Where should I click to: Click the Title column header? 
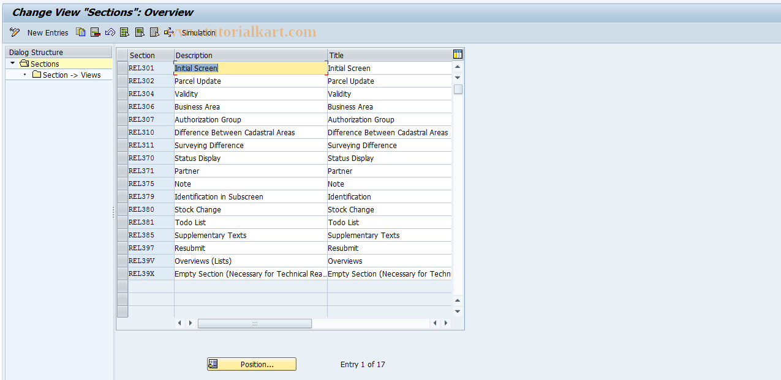point(390,55)
